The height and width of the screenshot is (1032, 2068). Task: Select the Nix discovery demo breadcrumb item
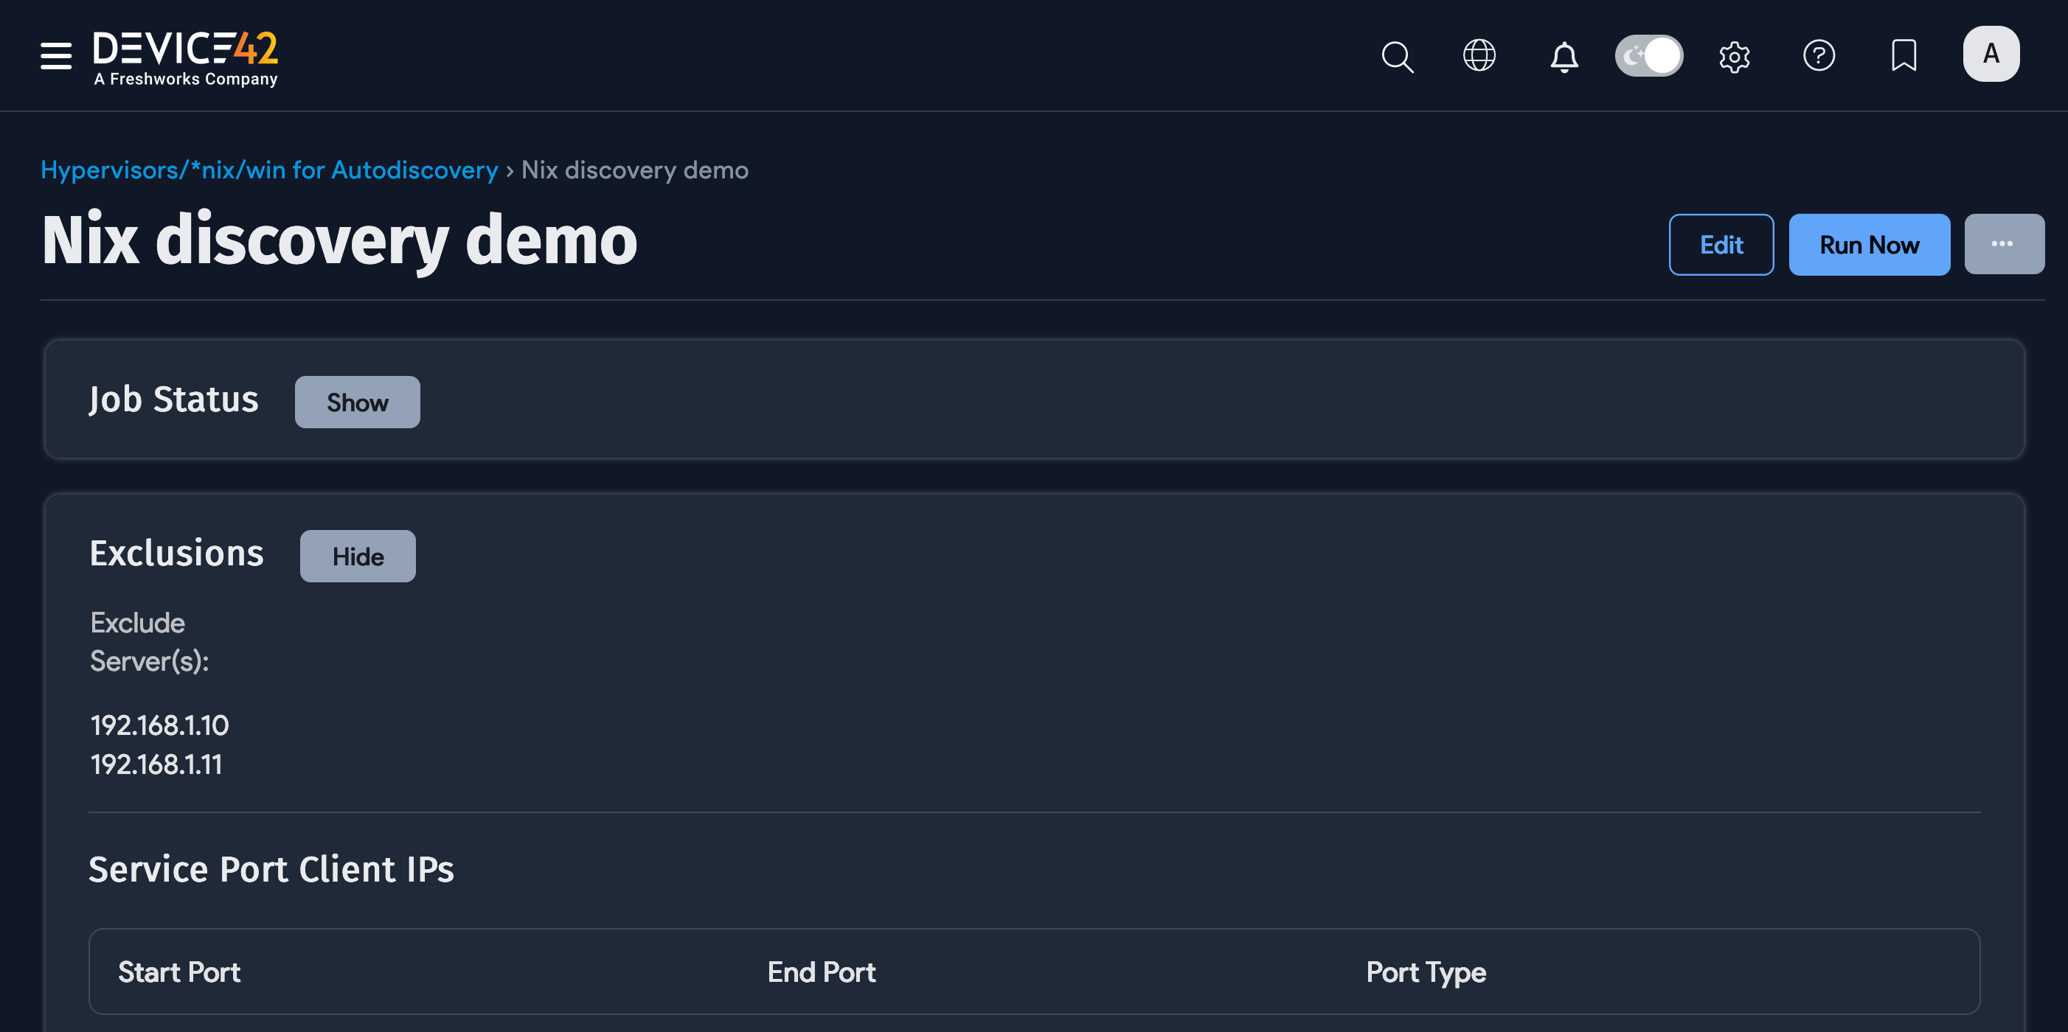(634, 170)
